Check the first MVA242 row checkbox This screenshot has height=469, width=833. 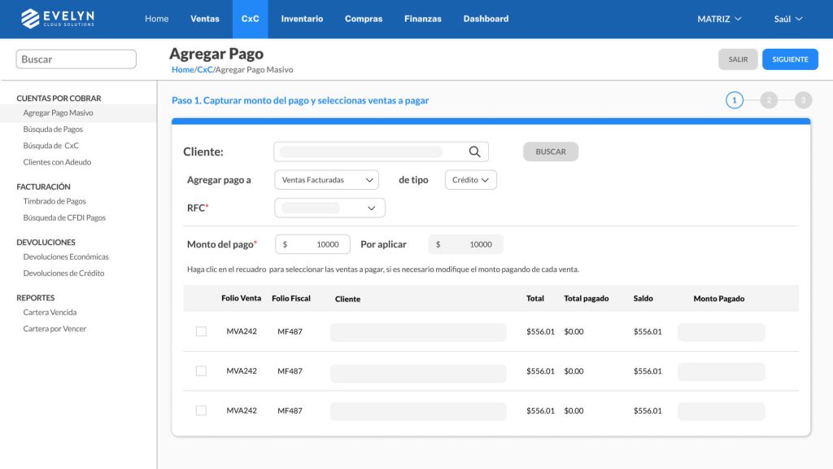coord(201,331)
